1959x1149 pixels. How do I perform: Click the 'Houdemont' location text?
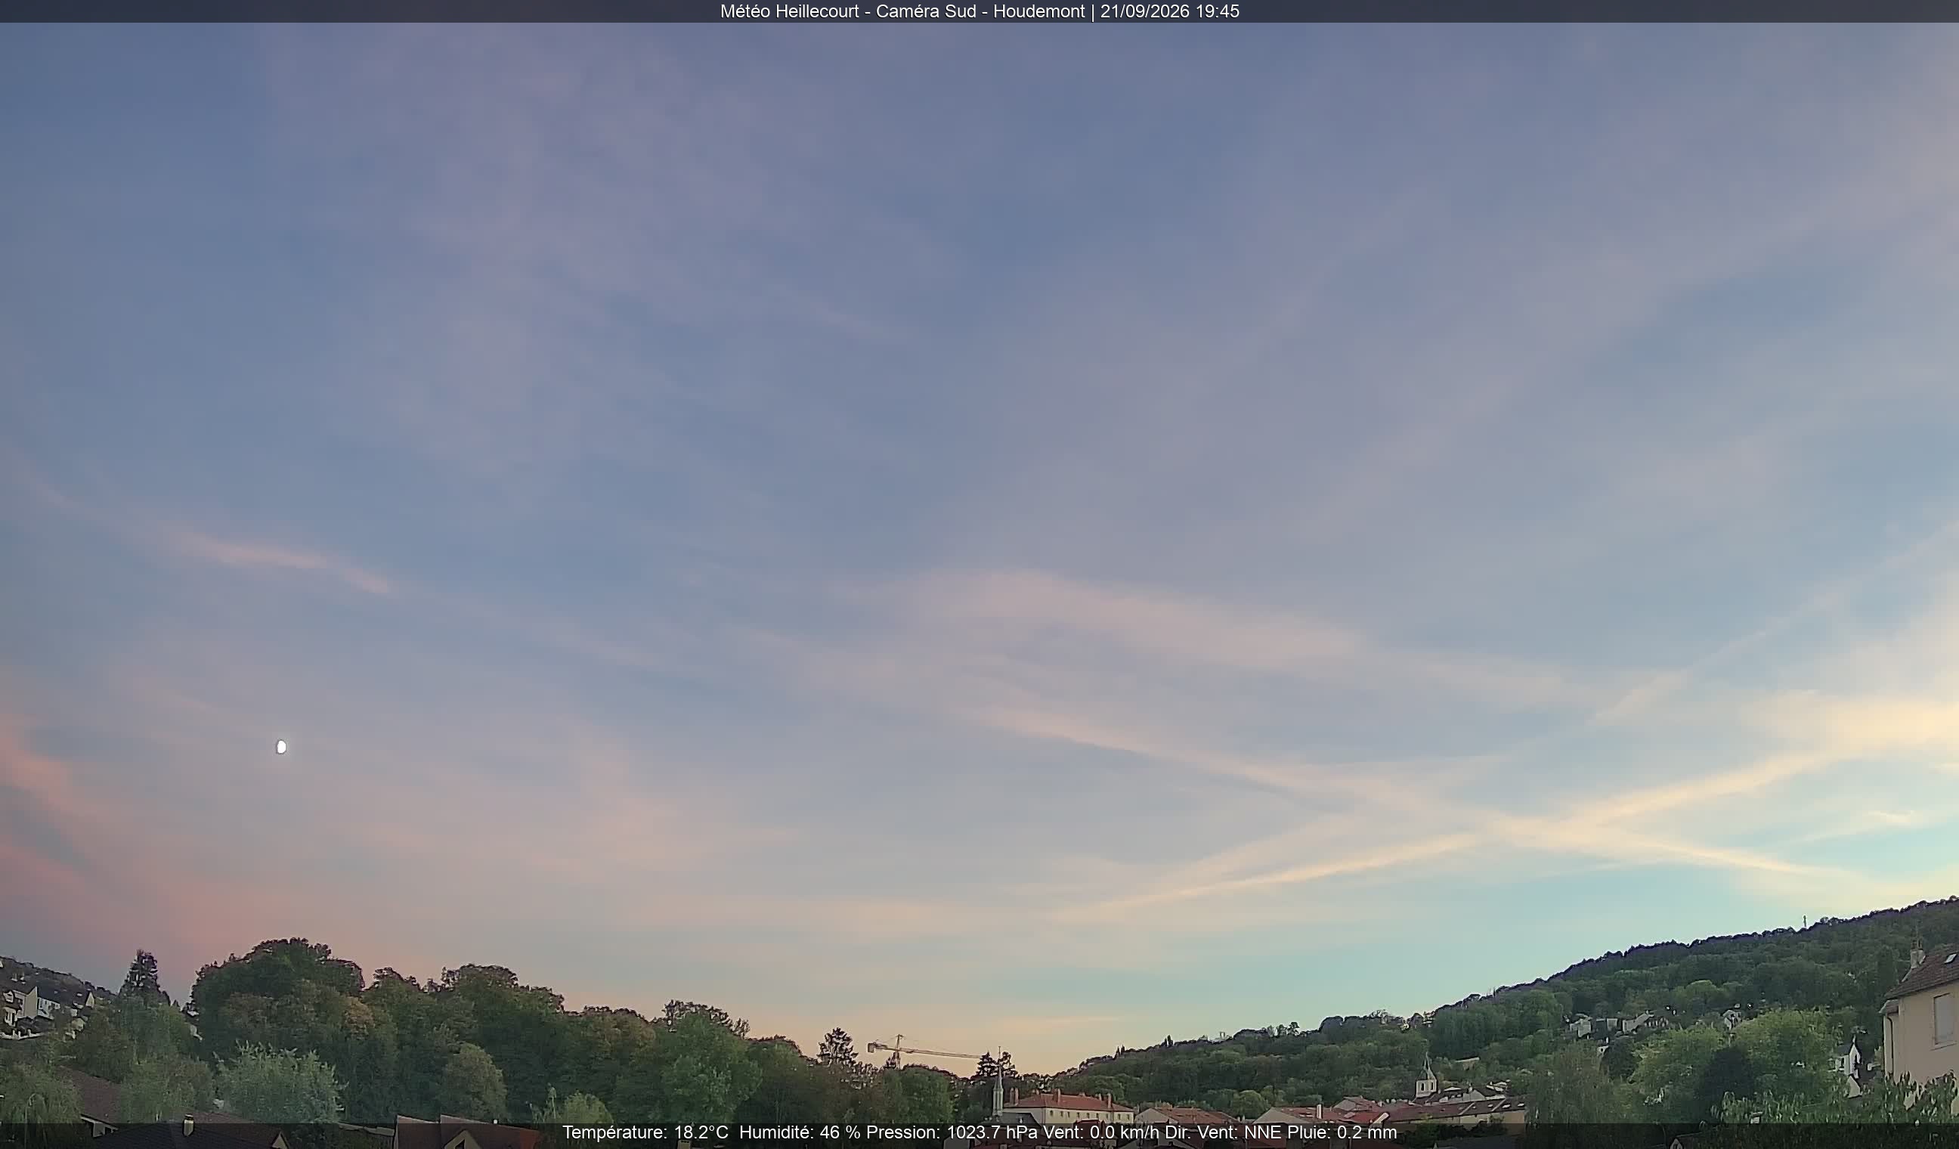(1038, 11)
